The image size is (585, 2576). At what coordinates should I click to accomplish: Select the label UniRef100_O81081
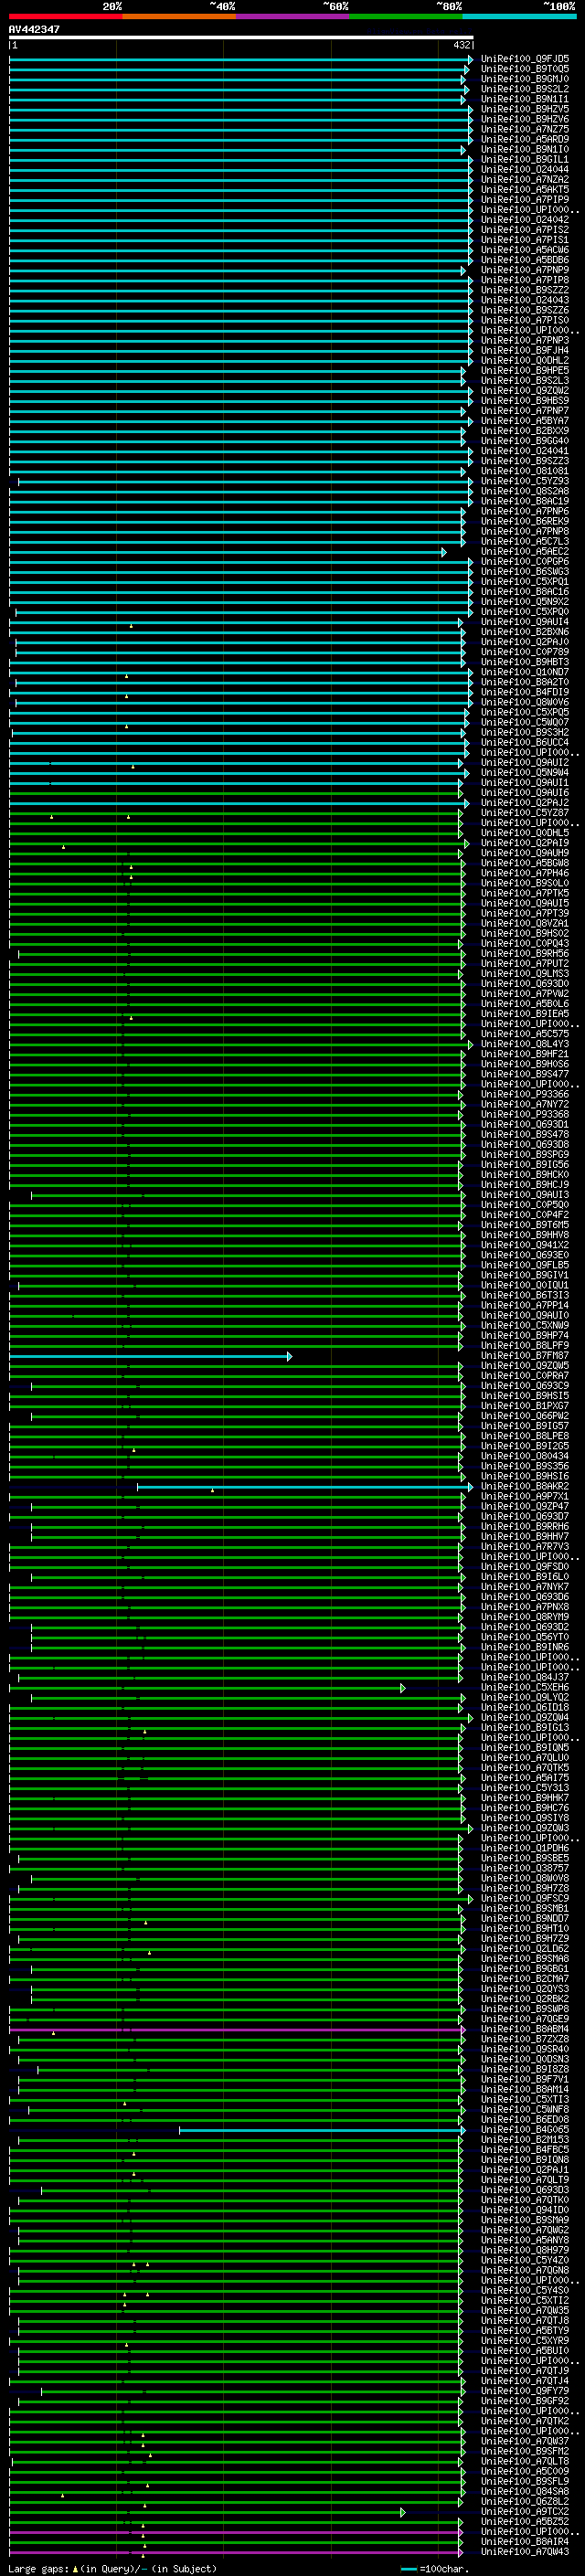(525, 471)
